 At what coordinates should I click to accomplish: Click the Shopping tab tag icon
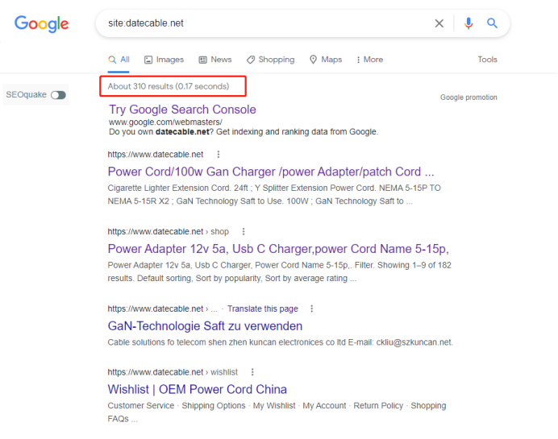pyautogui.click(x=251, y=60)
